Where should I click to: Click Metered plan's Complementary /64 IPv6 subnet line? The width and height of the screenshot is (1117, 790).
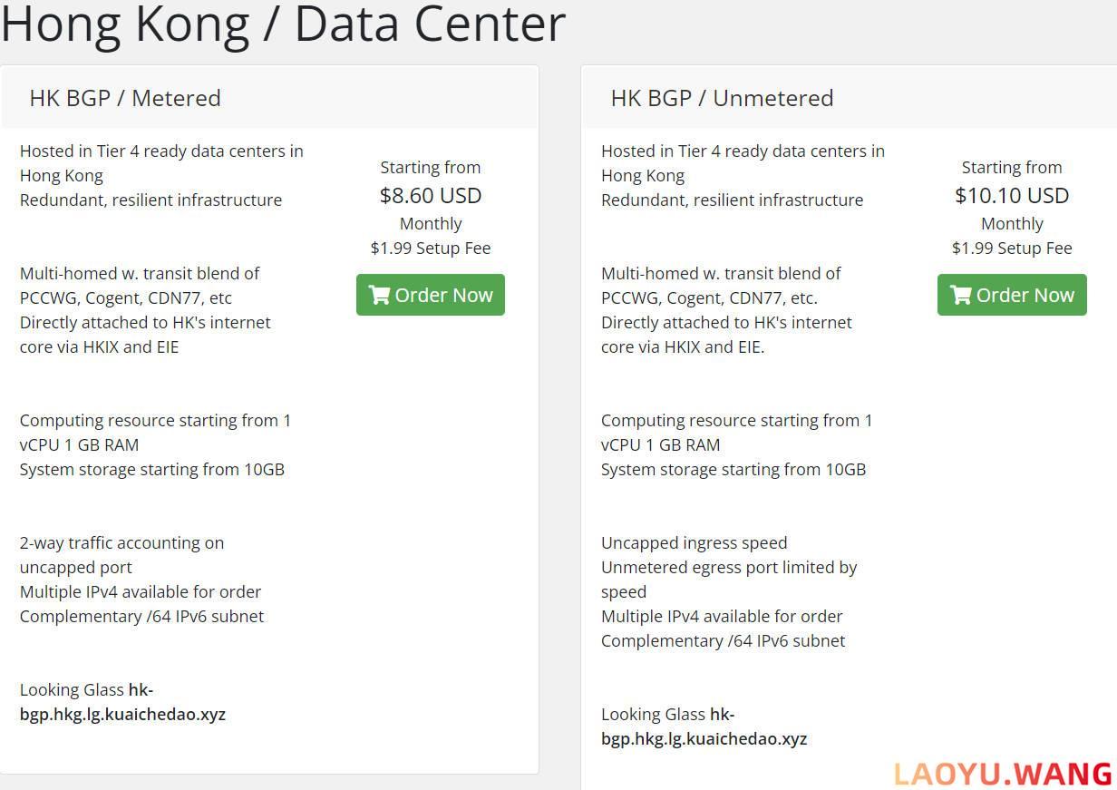pos(141,616)
